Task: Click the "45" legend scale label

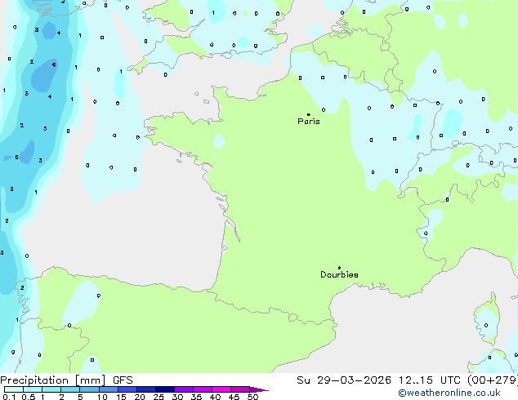Action: (x=234, y=397)
